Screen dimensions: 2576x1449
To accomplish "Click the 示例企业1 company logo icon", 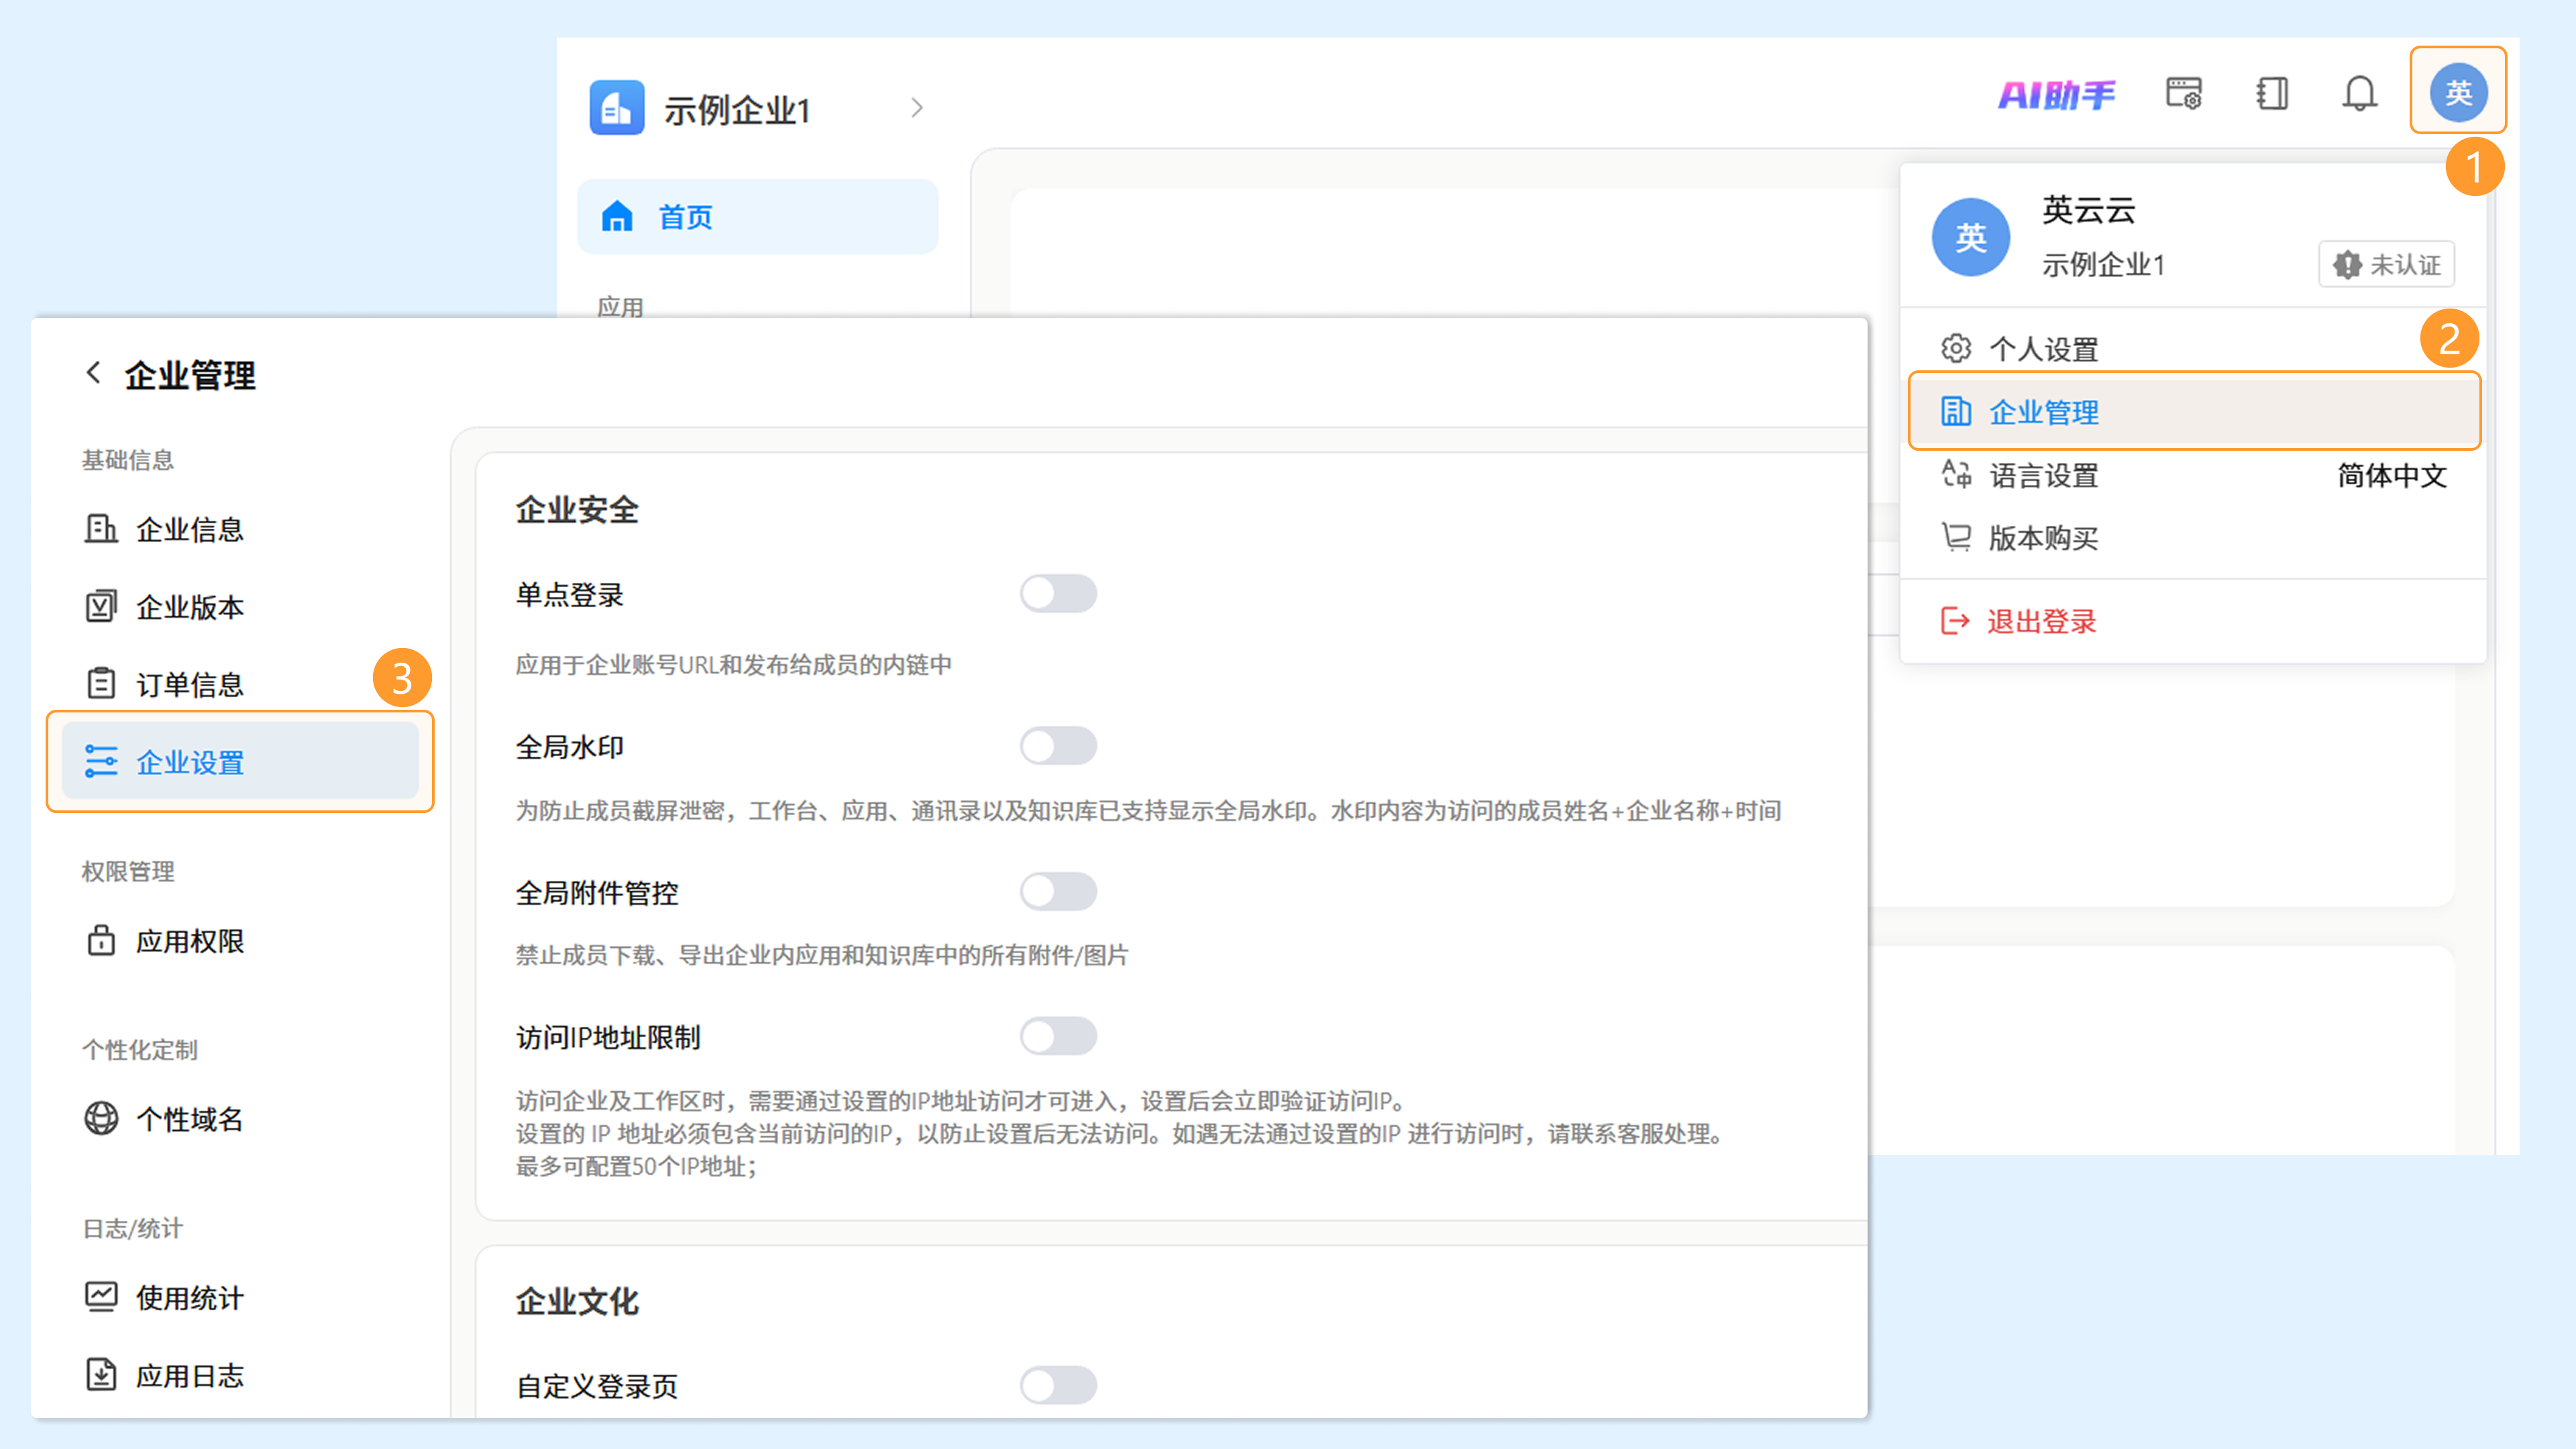I will (x=616, y=107).
